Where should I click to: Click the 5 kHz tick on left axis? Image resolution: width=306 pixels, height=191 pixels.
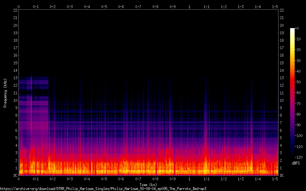tap(16, 138)
